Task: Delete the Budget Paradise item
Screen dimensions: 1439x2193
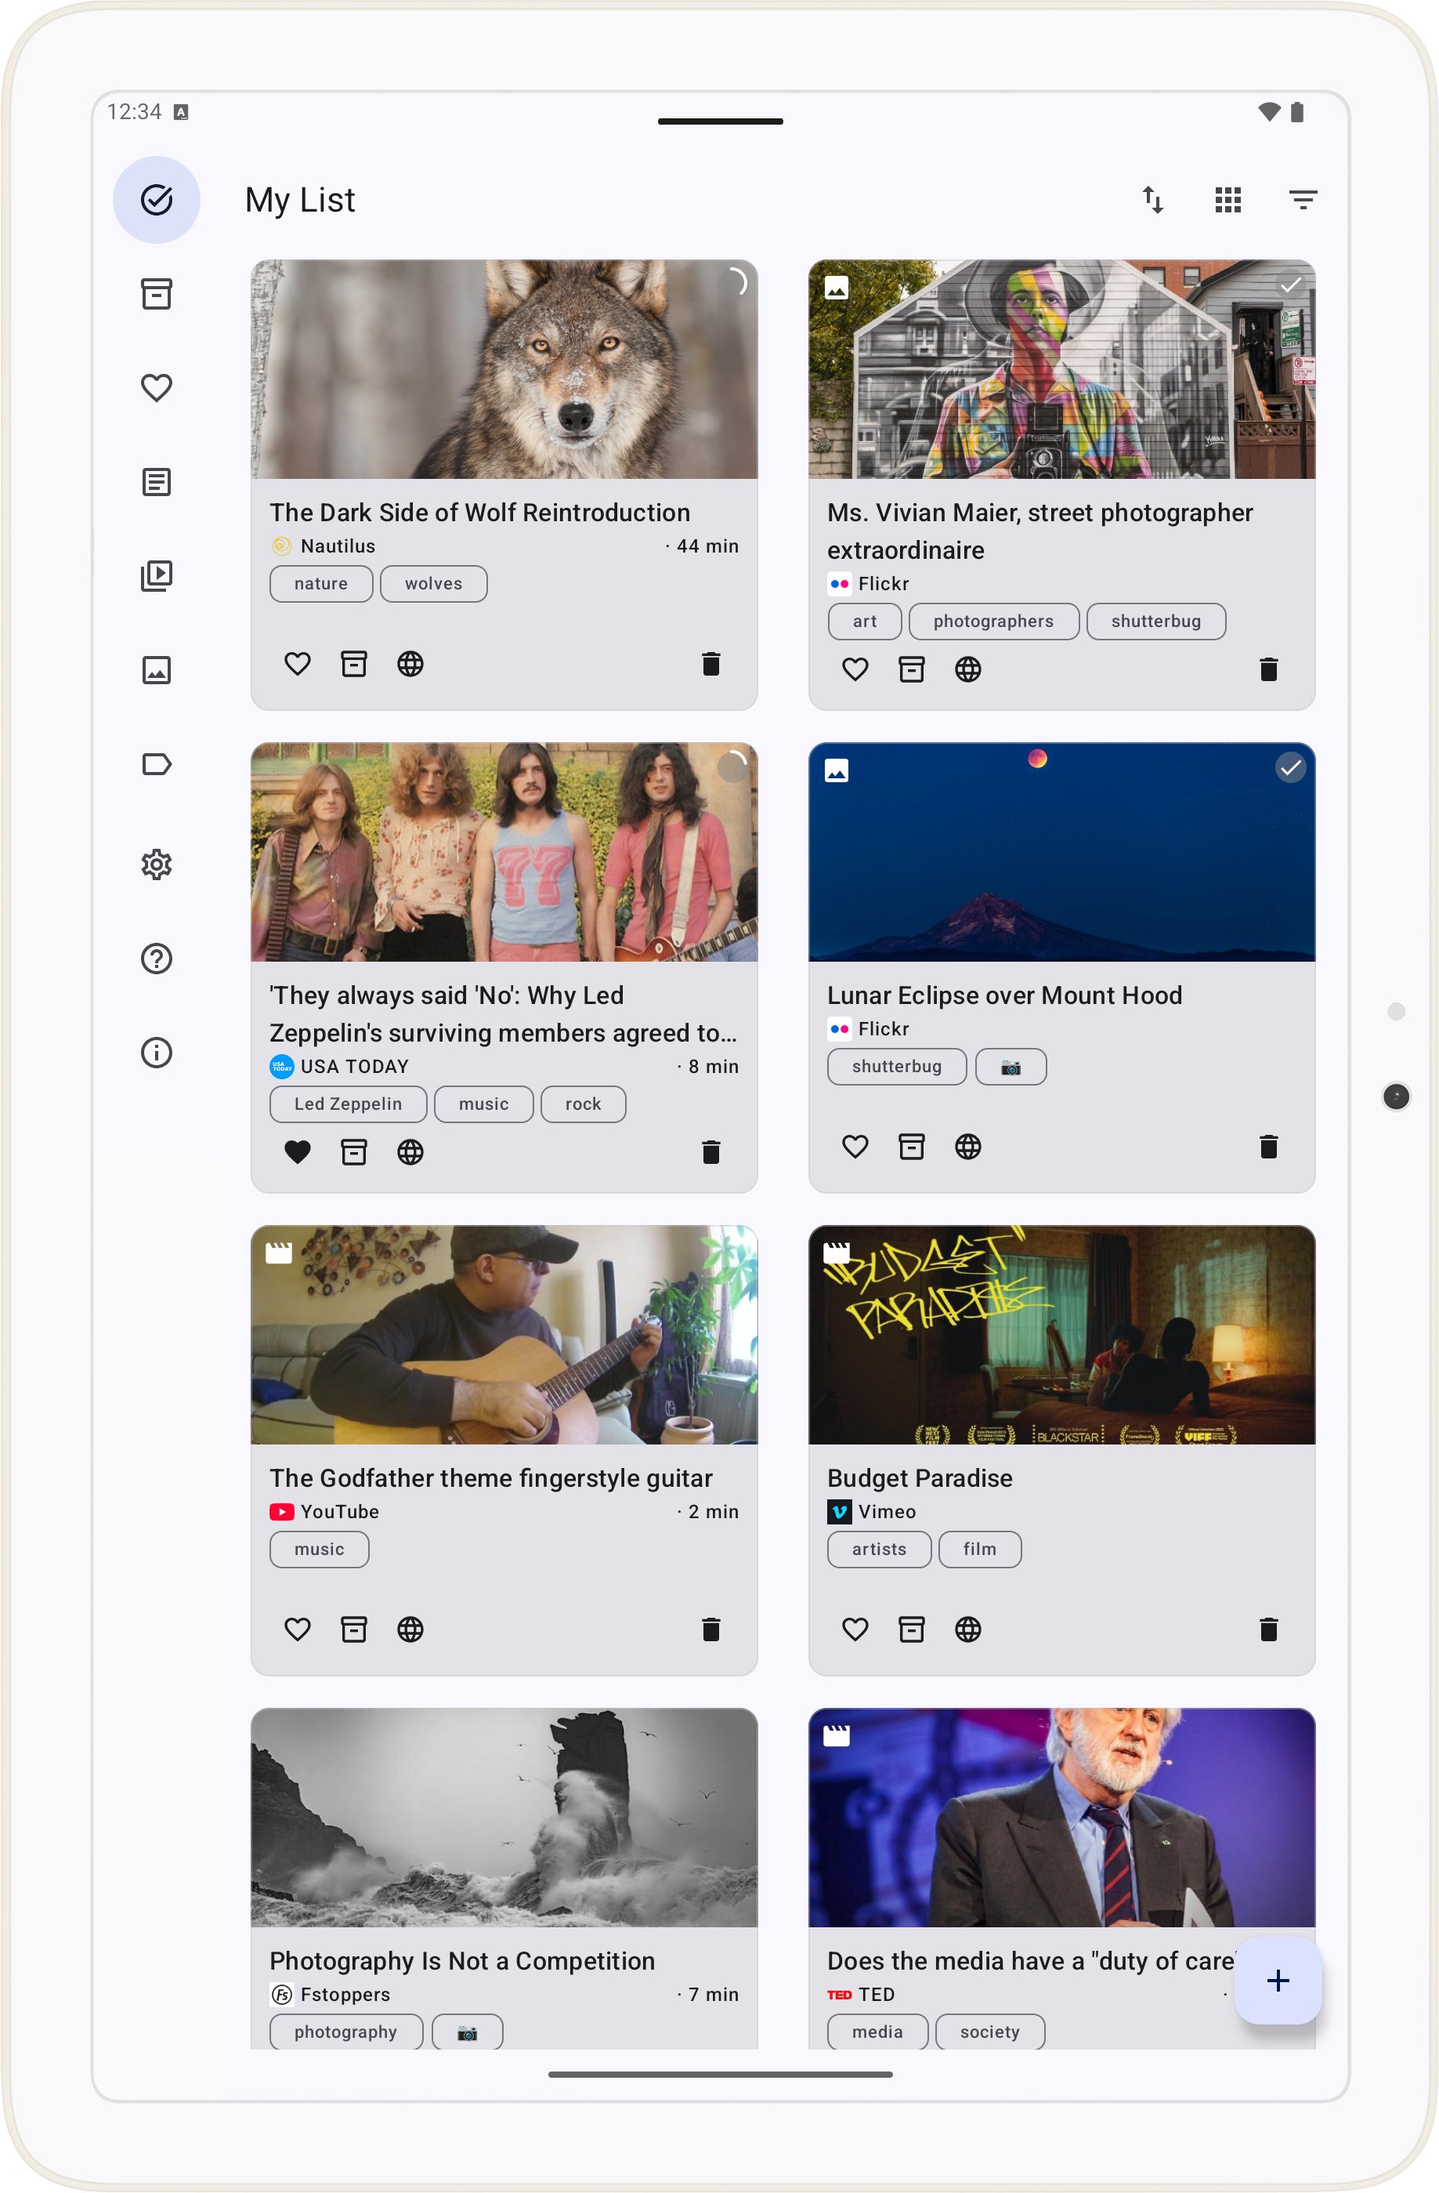Action: [1267, 1629]
